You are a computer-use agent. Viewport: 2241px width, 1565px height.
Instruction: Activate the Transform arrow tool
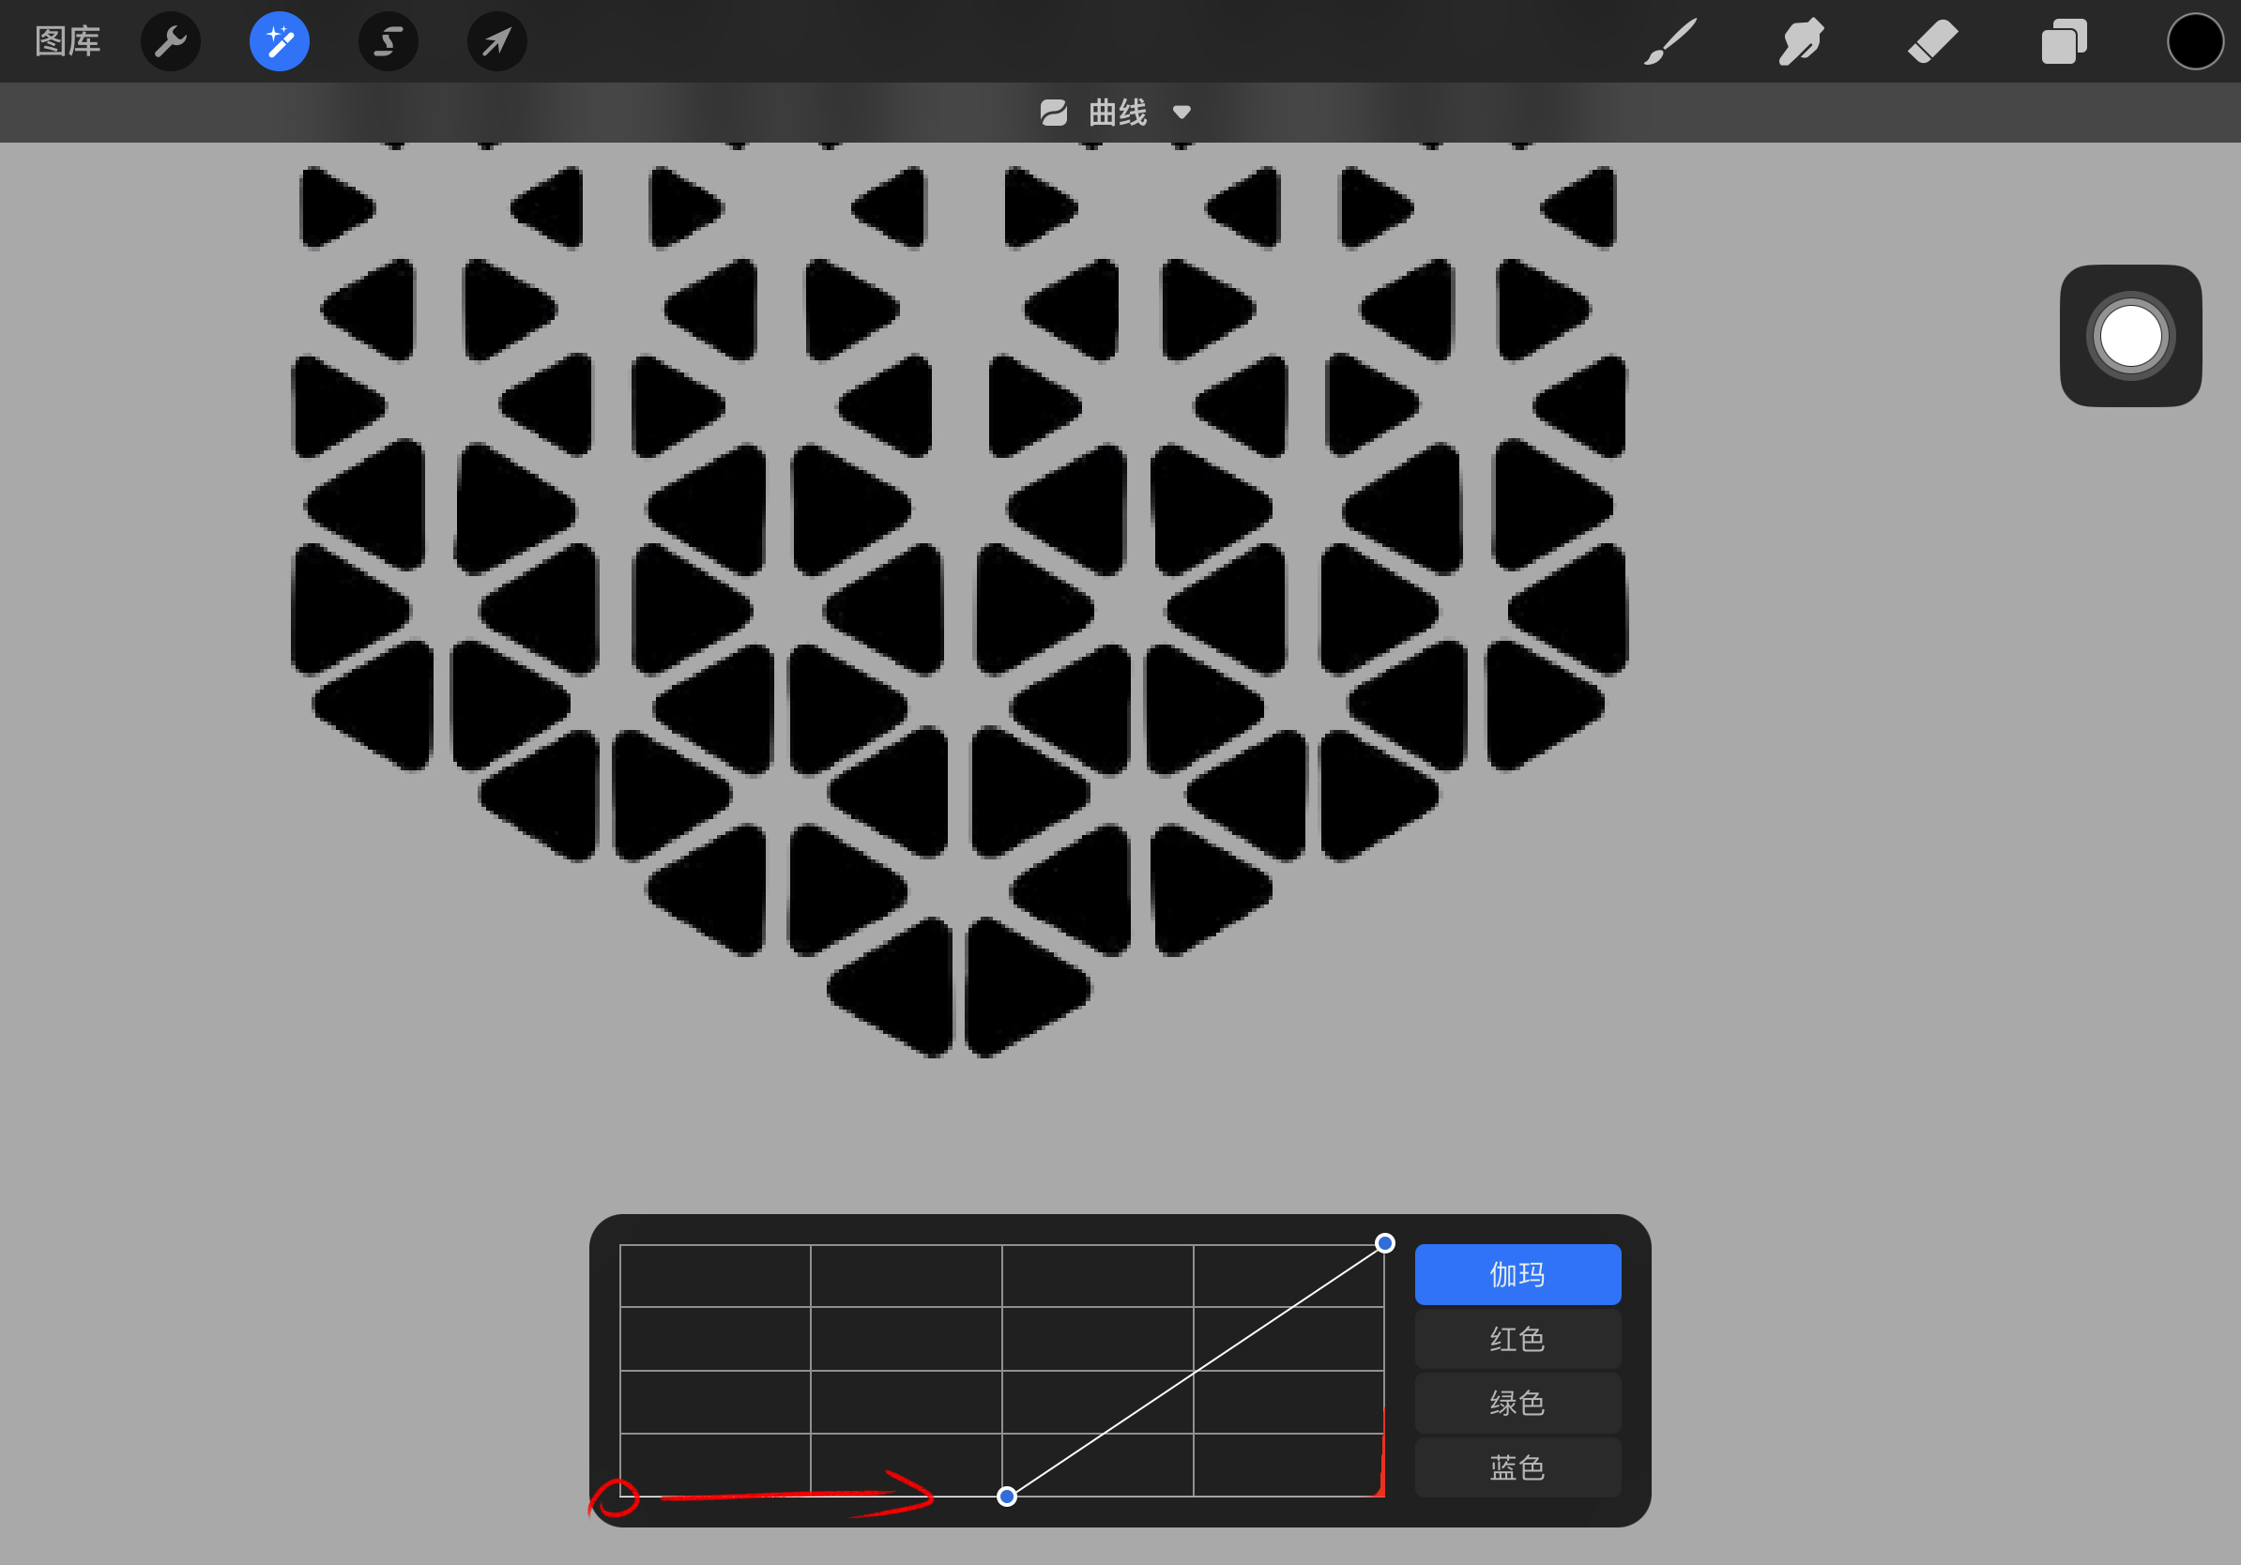[x=496, y=41]
